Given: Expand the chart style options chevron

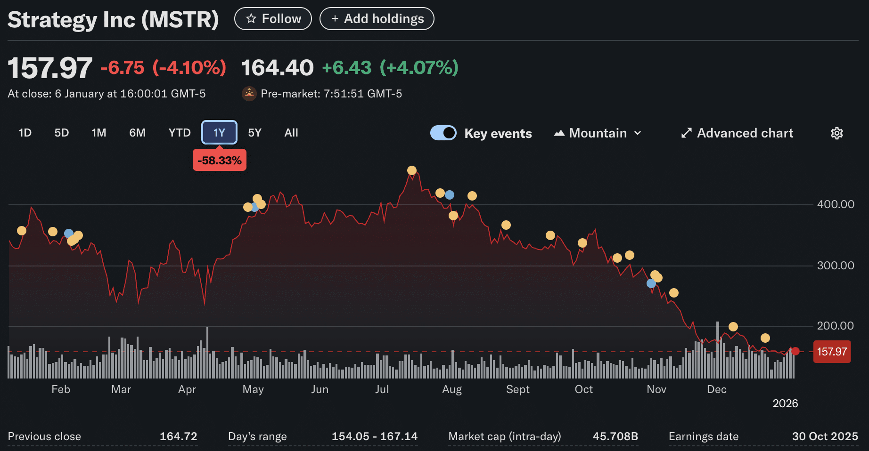Looking at the screenshot, I should pyautogui.click(x=639, y=133).
